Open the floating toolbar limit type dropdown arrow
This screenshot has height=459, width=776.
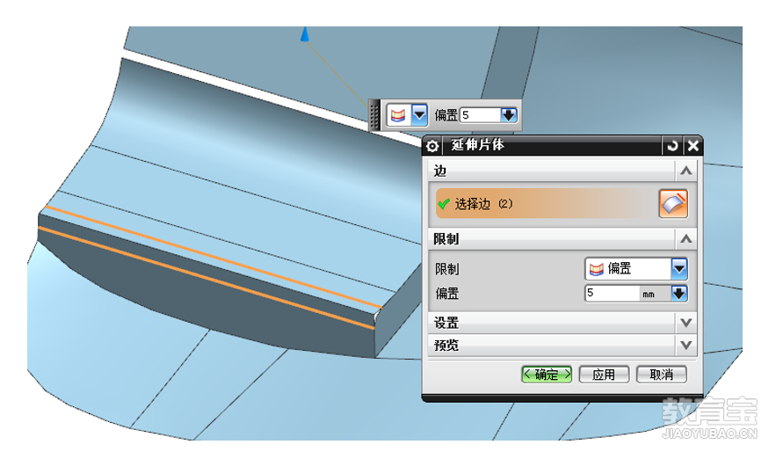pos(419,115)
